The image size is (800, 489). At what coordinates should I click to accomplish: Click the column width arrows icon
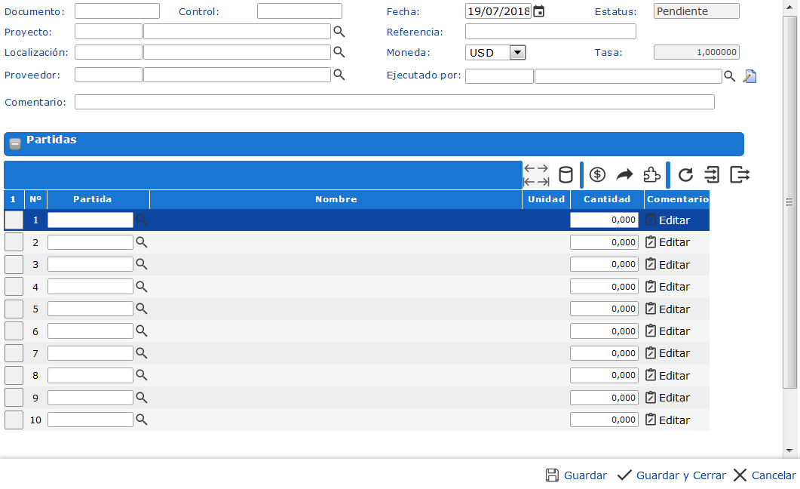[536, 175]
